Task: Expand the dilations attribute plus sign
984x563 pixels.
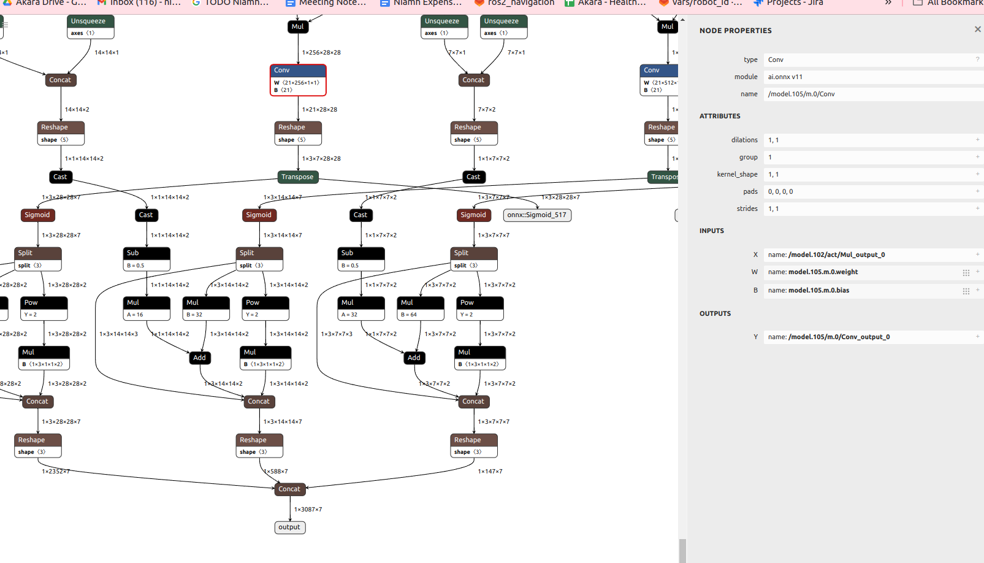Action: click(x=977, y=140)
